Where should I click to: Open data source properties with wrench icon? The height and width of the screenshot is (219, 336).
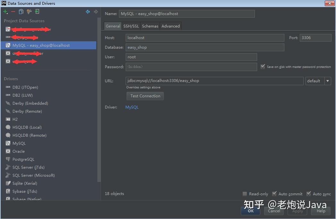tap(29, 12)
